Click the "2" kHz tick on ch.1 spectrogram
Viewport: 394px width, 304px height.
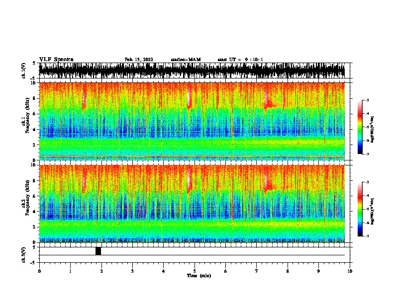click(x=34, y=145)
